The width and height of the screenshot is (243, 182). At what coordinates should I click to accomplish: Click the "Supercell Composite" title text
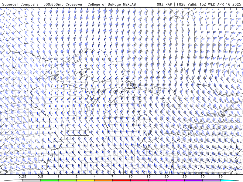pyautogui.click(x=20, y=5)
